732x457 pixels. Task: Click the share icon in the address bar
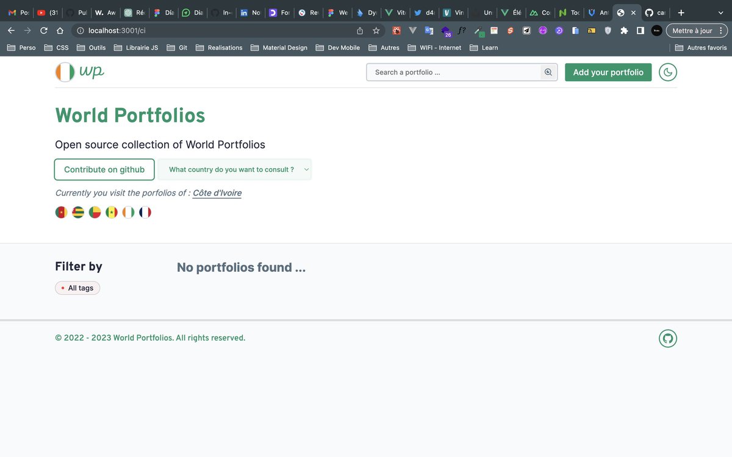tap(360, 30)
